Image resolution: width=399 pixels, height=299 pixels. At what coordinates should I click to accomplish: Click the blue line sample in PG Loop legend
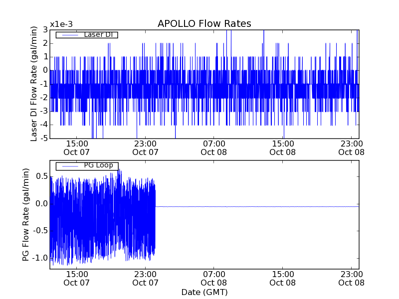(x=69, y=166)
